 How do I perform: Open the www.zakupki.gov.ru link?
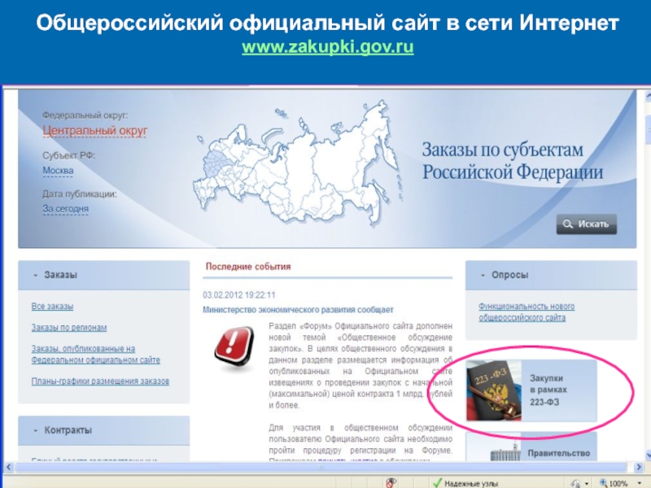pyautogui.click(x=328, y=47)
